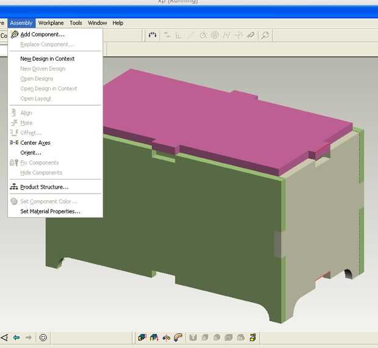Click the smiley face icon
Image resolution: width=378 pixels, height=348 pixels.
pyautogui.click(x=43, y=338)
